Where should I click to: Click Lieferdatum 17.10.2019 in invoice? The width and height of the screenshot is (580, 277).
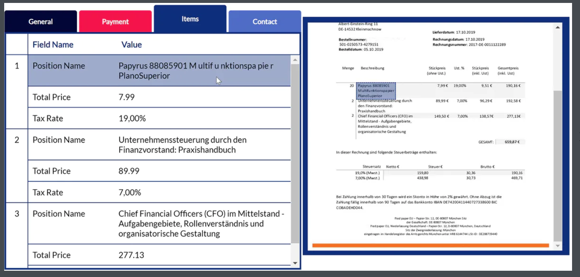click(x=454, y=32)
